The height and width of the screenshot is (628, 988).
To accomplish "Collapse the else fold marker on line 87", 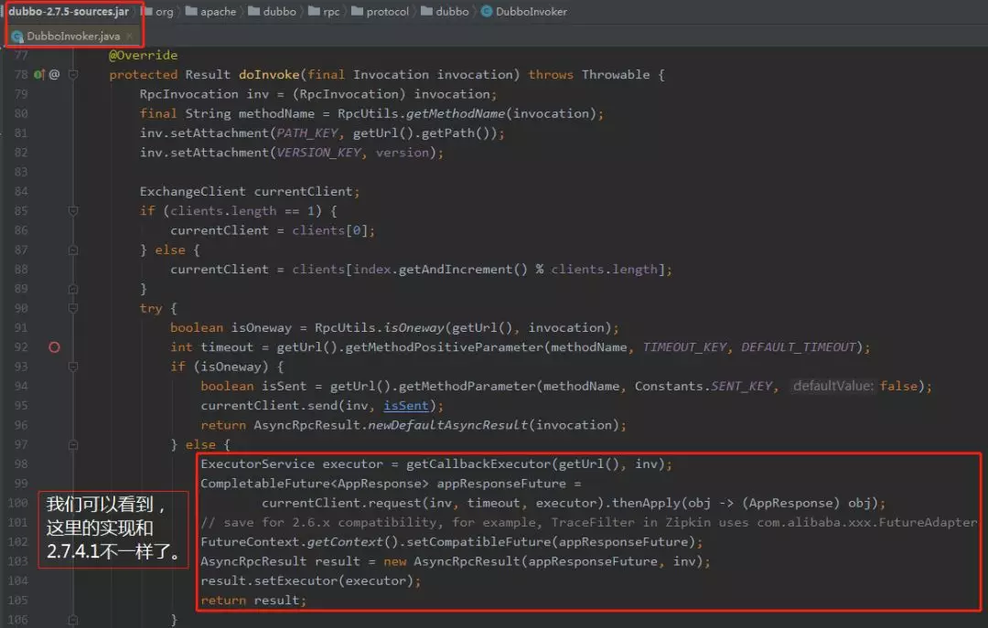I will tap(73, 250).
